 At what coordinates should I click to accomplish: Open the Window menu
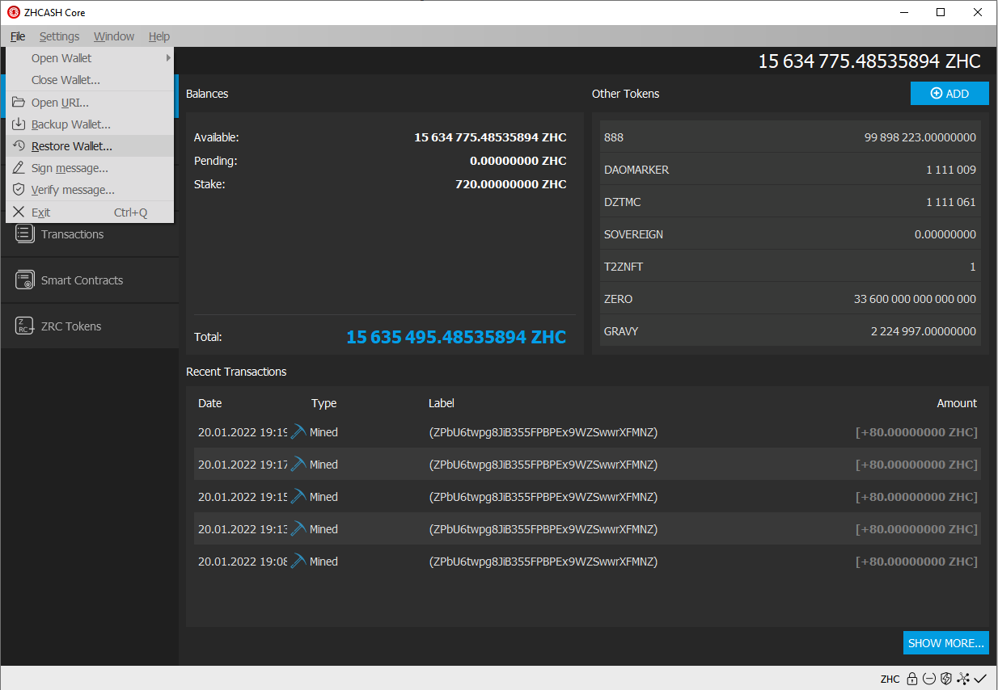click(x=114, y=36)
